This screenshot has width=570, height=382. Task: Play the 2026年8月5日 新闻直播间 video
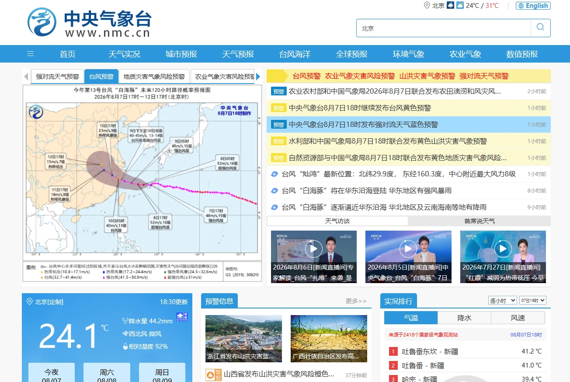point(408,249)
